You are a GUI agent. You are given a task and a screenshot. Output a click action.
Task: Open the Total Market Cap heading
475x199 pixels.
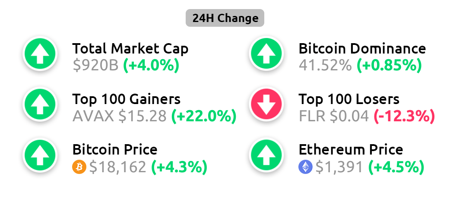pos(130,48)
